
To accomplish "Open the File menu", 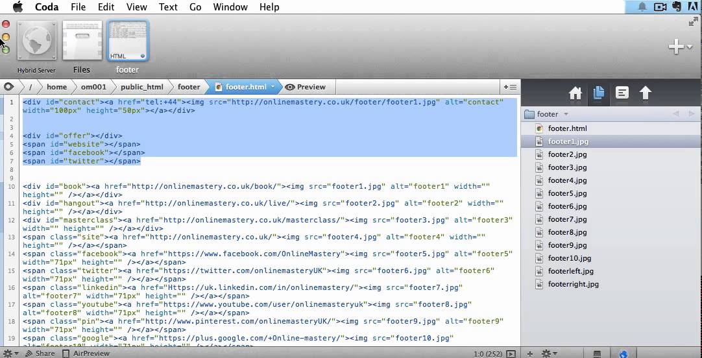I will click(x=78, y=6).
